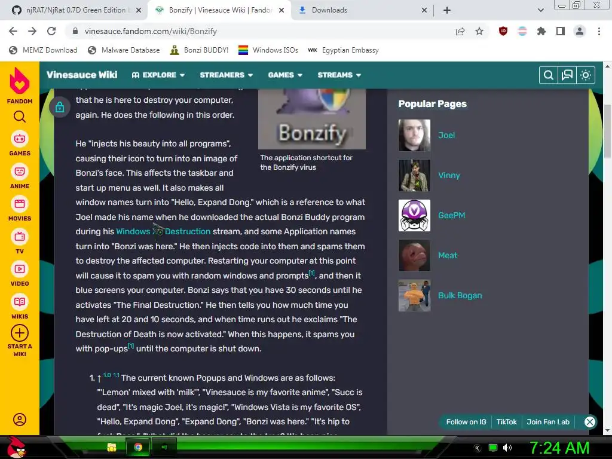Click the Vinesauce Wiki title
Viewport: 612px width, 459px height.
tap(82, 75)
